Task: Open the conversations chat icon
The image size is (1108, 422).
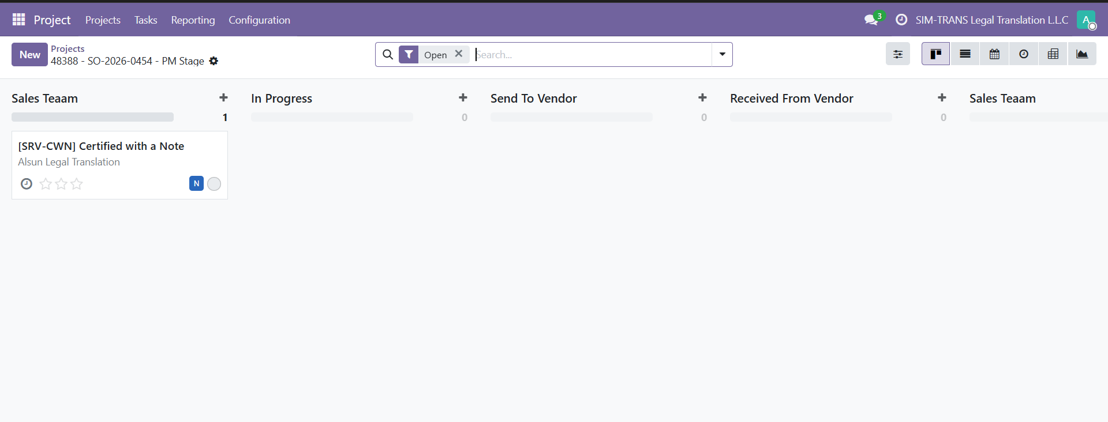Action: click(x=871, y=20)
